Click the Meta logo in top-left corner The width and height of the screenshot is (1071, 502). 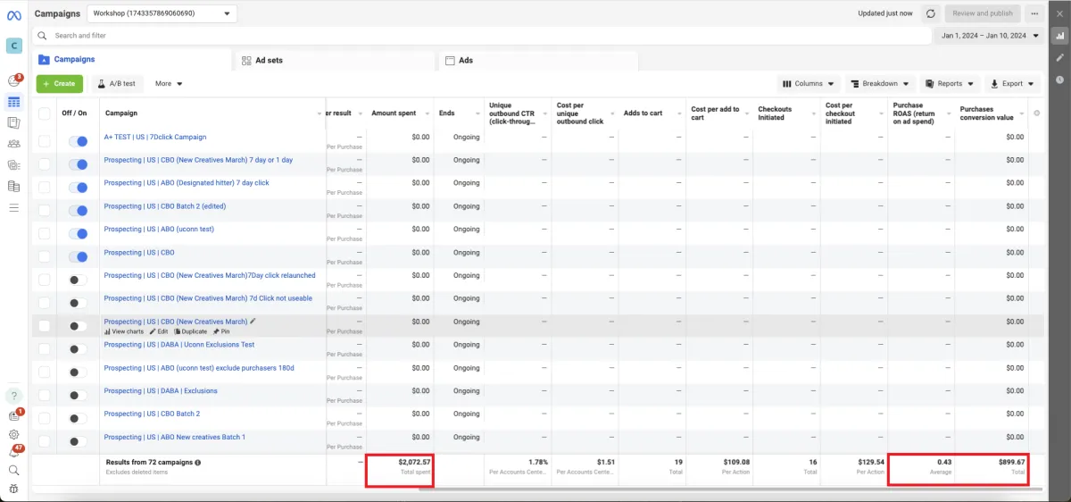pos(14,14)
